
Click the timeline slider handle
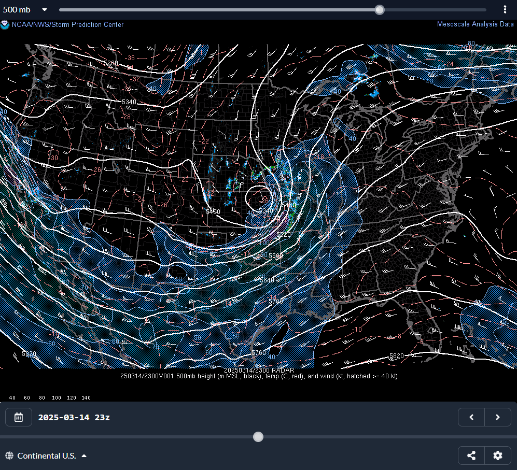click(x=258, y=437)
